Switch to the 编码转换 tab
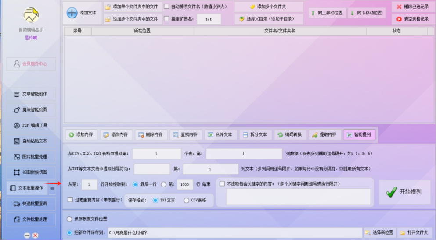436x240 pixels. [x=290, y=135]
